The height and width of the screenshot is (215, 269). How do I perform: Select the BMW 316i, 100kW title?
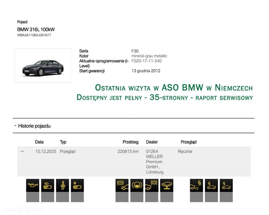(x=36, y=30)
